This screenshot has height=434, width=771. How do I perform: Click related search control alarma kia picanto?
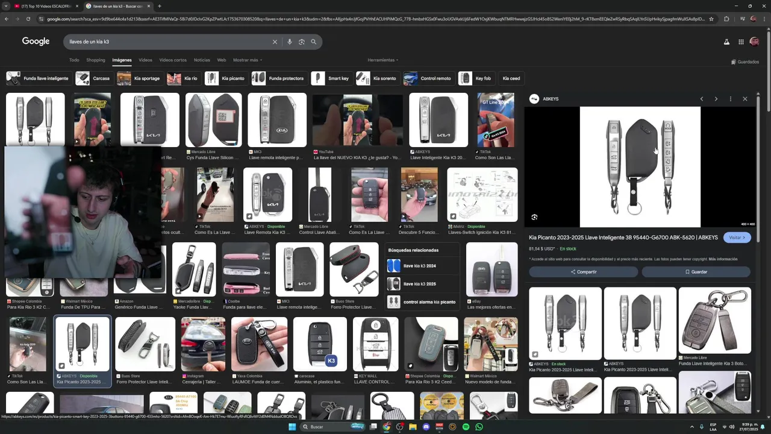pos(422,301)
